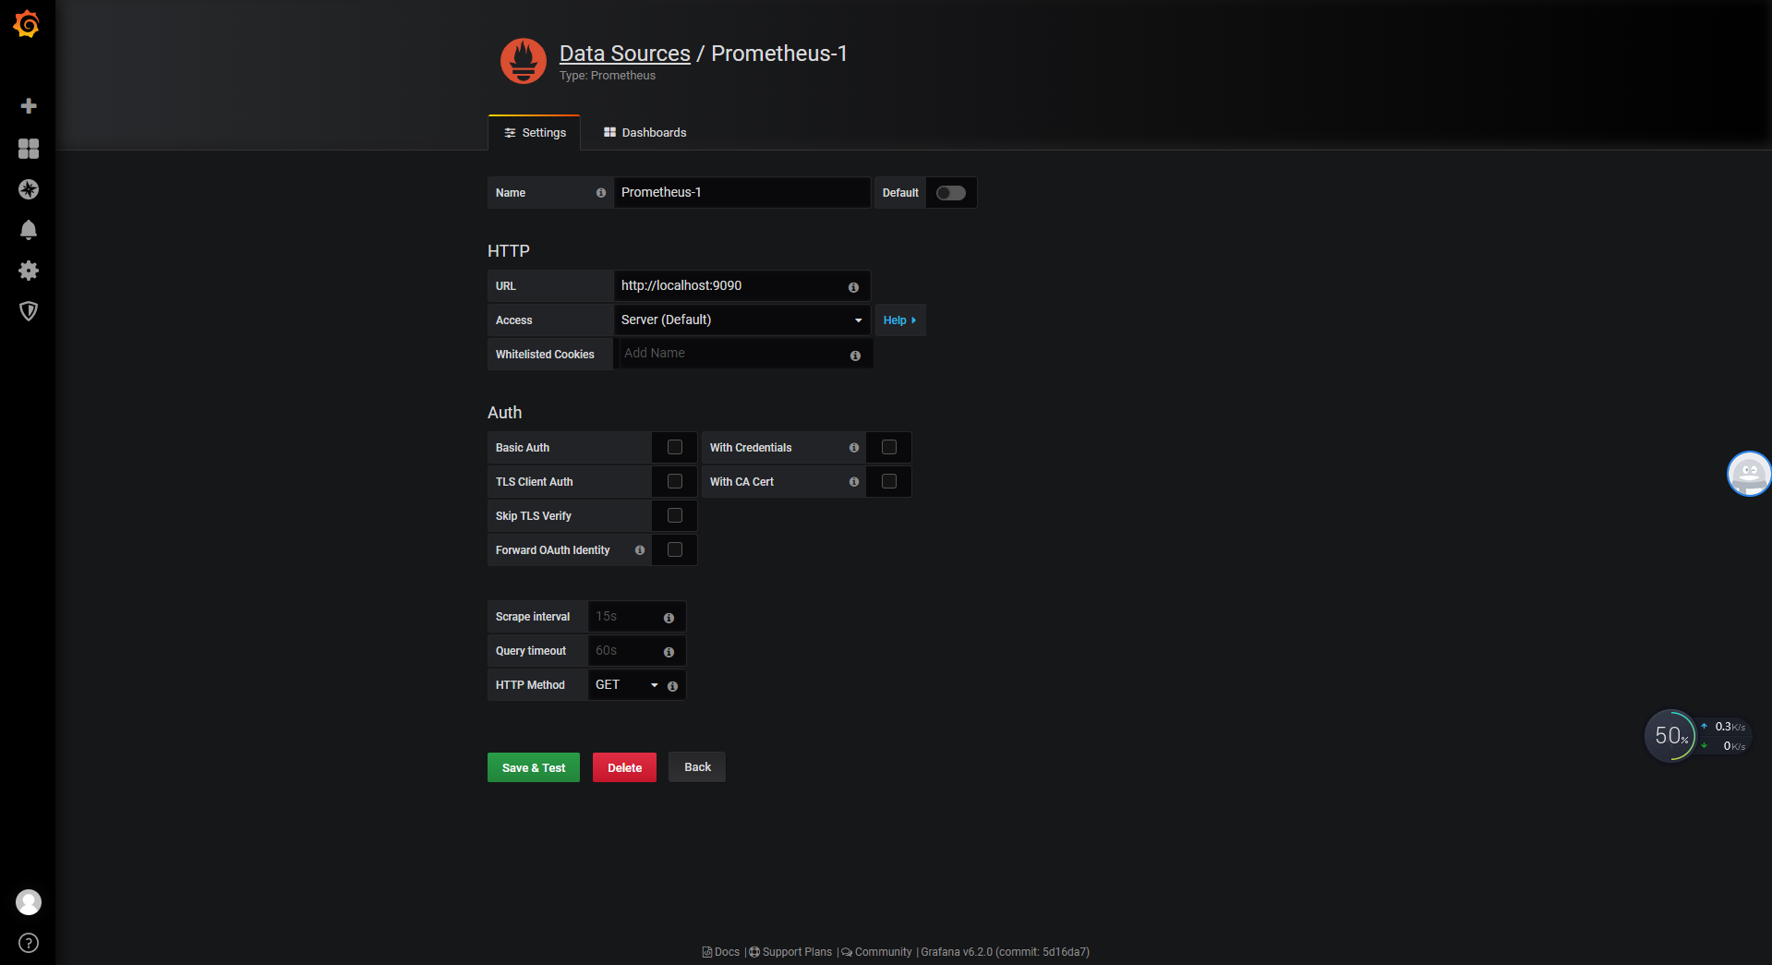Screen dimensions: 1772x965
Task: Open the Configuration gear icon
Action: 29,271
